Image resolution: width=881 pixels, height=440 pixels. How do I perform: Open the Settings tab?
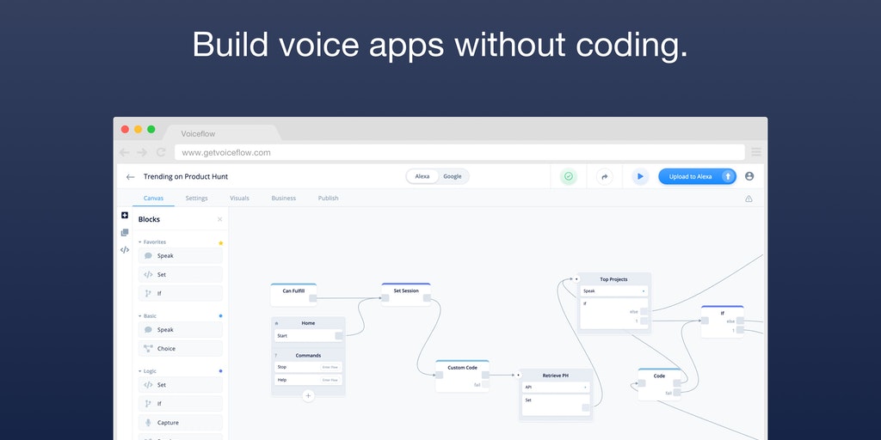(197, 199)
